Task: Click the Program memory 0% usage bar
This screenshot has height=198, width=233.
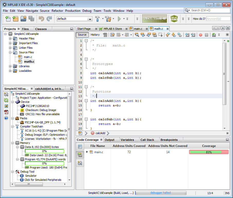Action: click(44, 163)
